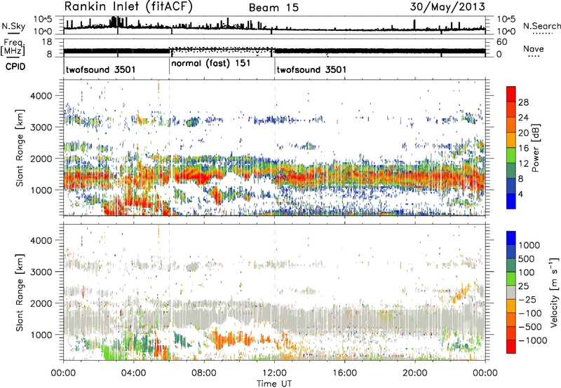Click the "20" power colorbar label
Image resolution: width=561 pixels, height=388 pixels.
point(523,133)
